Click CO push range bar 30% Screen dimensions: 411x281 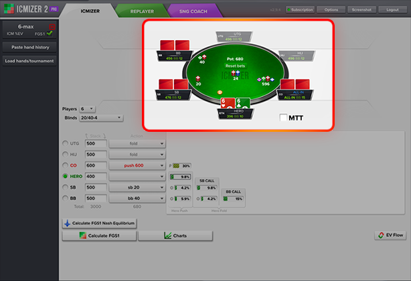[181, 166]
